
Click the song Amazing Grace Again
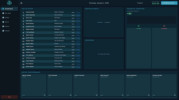click(x=60, y=55)
